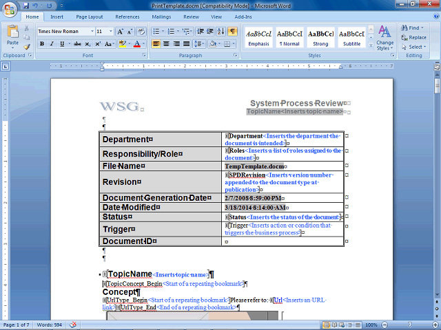Decrease paragraph indent

point(201,31)
